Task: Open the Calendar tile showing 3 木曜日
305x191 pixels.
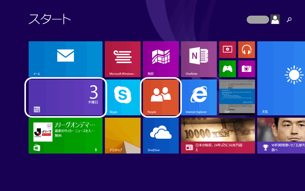Action: [x=65, y=97]
